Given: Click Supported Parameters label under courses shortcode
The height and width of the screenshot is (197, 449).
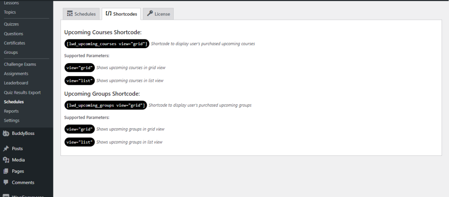Looking at the screenshot, I should coord(87,56).
